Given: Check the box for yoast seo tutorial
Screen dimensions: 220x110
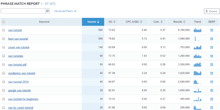Looking at the screenshot, I should point(4,47).
